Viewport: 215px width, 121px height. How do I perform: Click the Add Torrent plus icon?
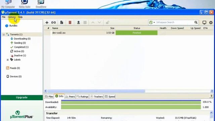tap(47, 23)
